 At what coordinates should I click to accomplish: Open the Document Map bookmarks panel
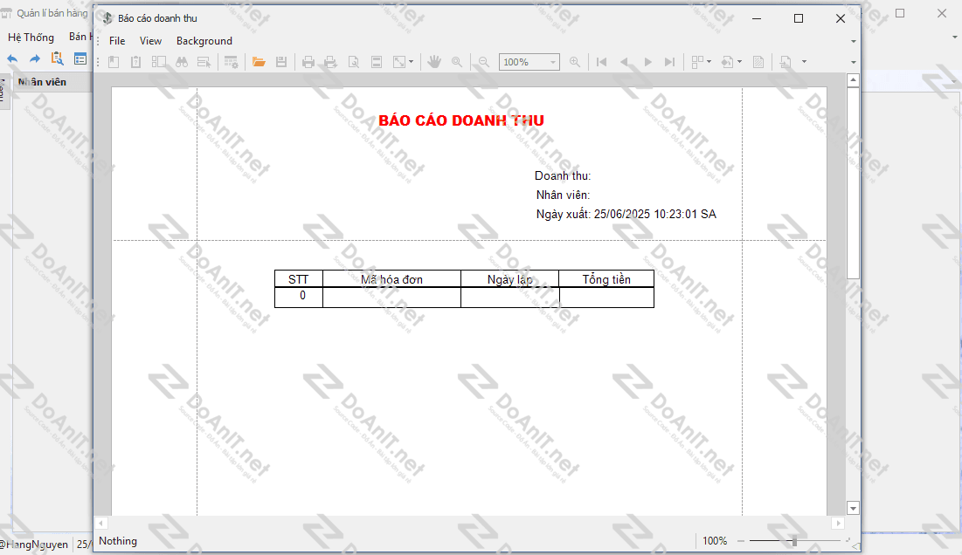point(114,62)
